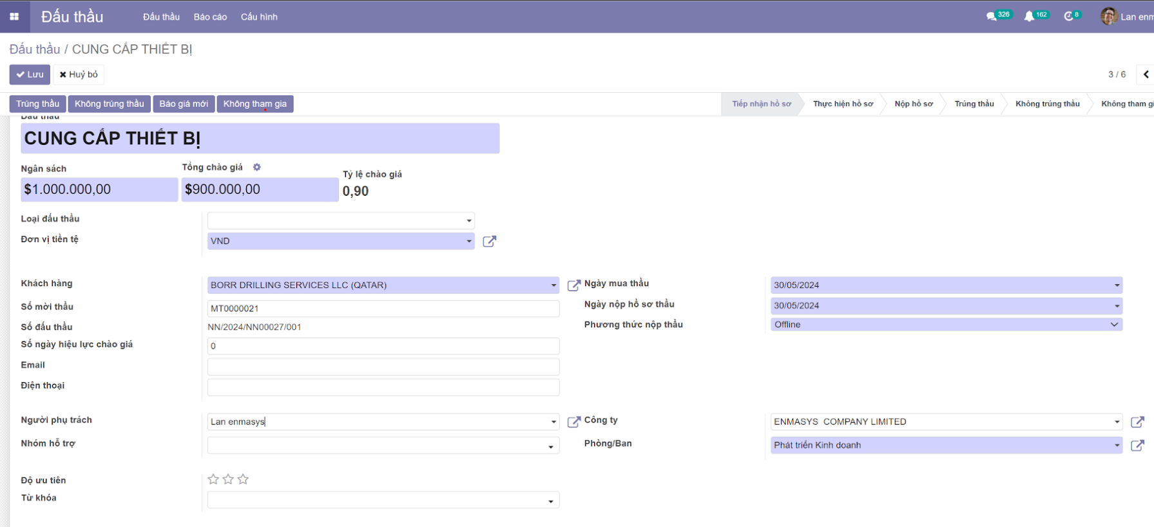The height and width of the screenshot is (527, 1154).
Task: Open external link for VND currency
Action: (490, 242)
